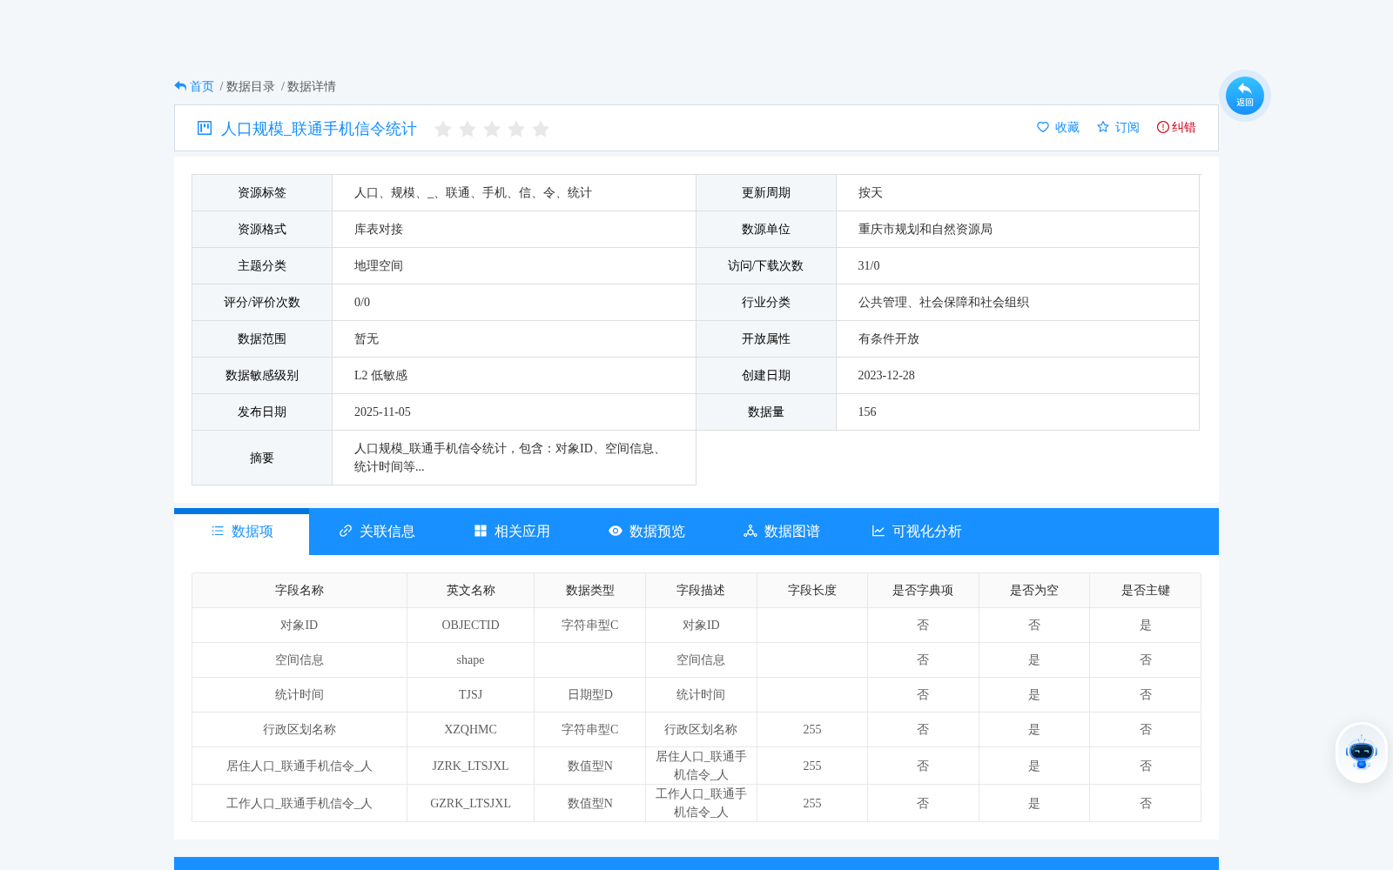The image size is (1393, 870).
Task: Click the 字段名称 column header
Action: [x=299, y=590]
